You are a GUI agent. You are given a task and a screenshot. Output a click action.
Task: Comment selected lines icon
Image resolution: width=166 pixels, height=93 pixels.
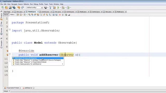66,15
